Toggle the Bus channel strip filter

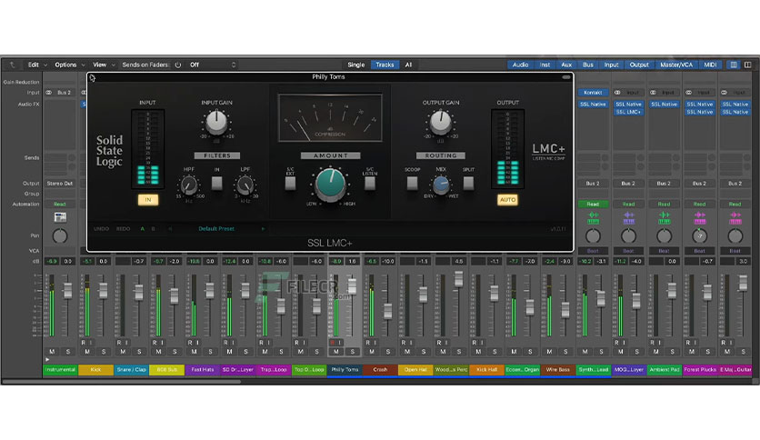coord(588,65)
